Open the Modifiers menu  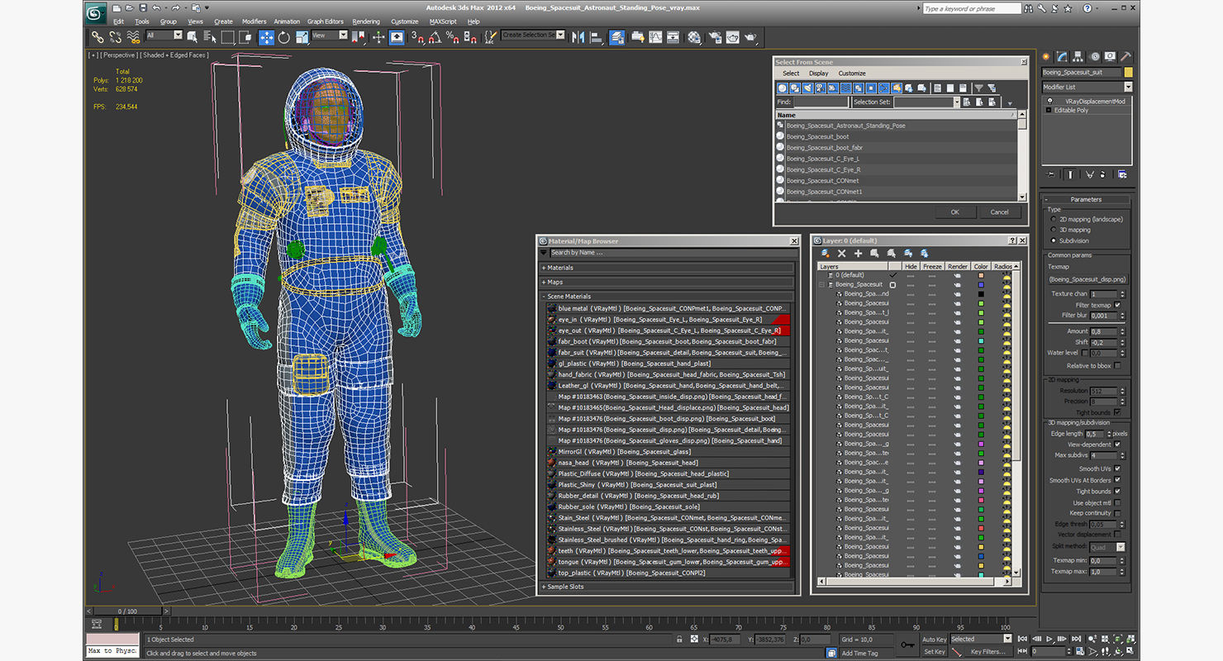tap(254, 21)
